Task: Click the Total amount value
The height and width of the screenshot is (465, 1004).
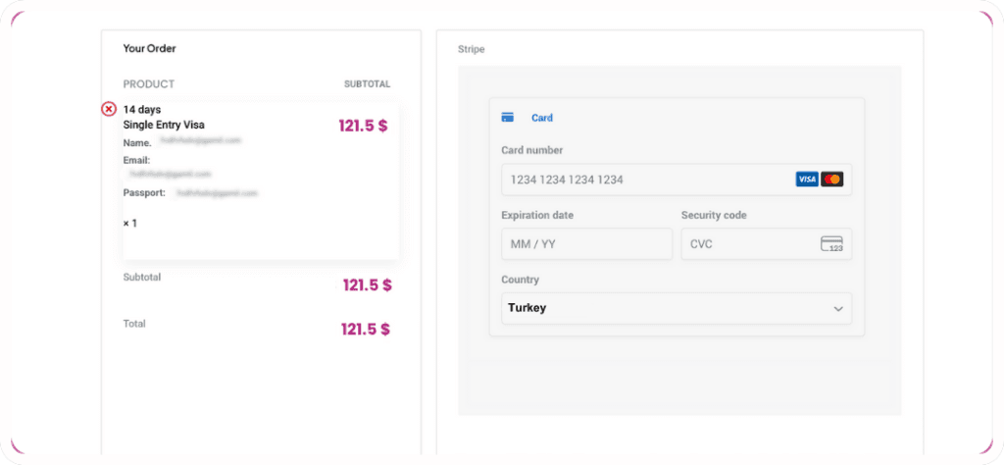Action: 365,330
